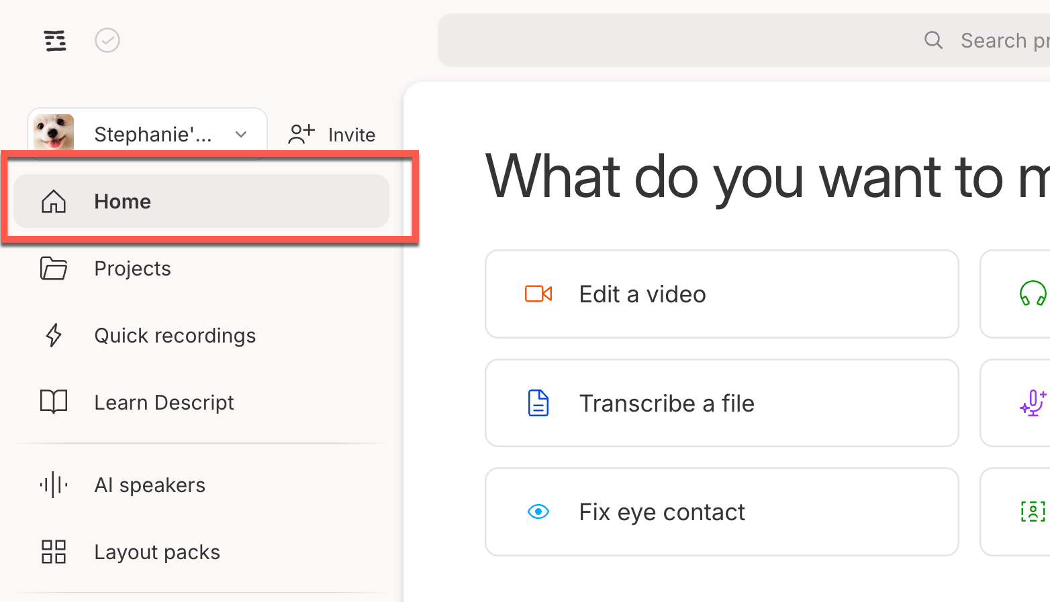Click the AI speakers waveform icon
Screen dimensions: 1050x602
click(x=54, y=485)
